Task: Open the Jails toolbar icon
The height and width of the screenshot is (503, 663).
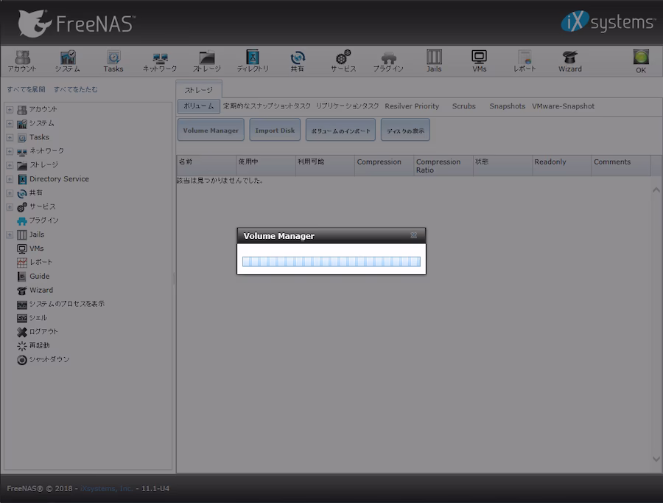Action: click(434, 61)
